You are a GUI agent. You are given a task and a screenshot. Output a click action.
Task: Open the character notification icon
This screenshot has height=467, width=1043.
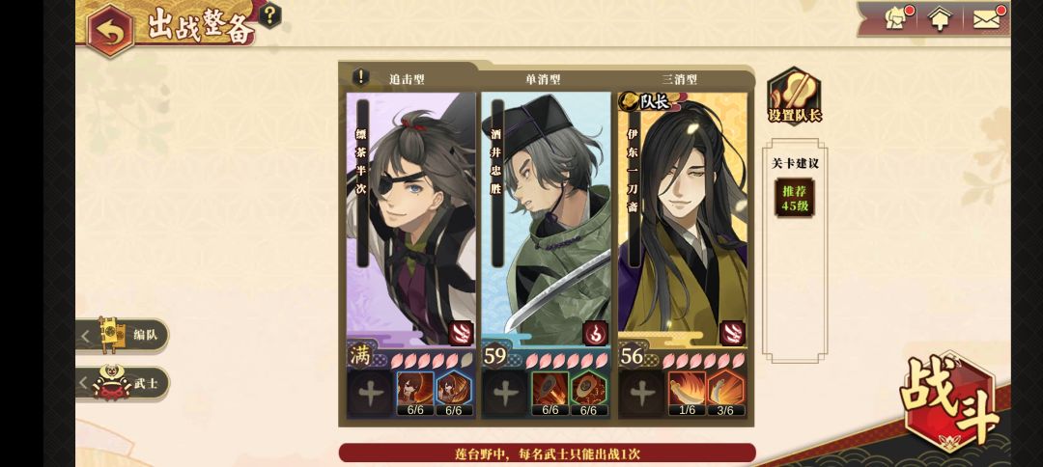[x=897, y=18]
